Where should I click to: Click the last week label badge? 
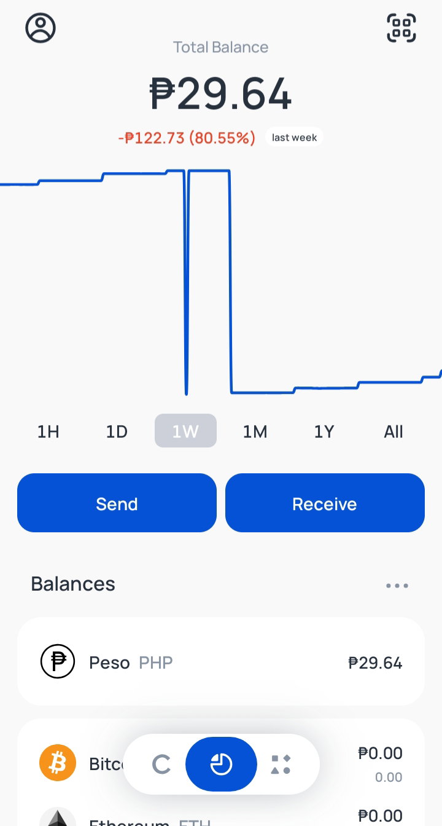[295, 137]
